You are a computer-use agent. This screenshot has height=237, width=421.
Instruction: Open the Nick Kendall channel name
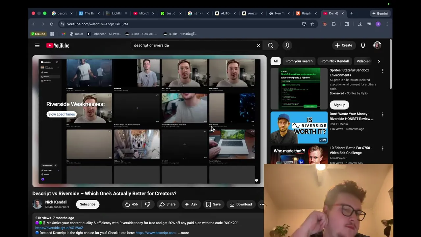coord(56,202)
